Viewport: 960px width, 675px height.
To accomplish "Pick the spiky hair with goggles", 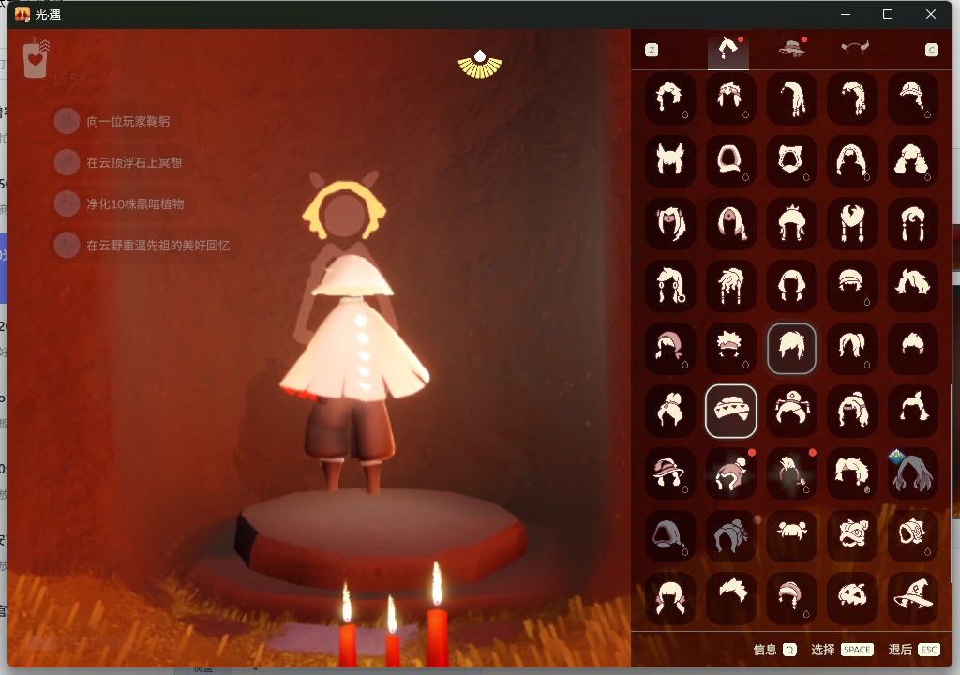I will pos(731,349).
